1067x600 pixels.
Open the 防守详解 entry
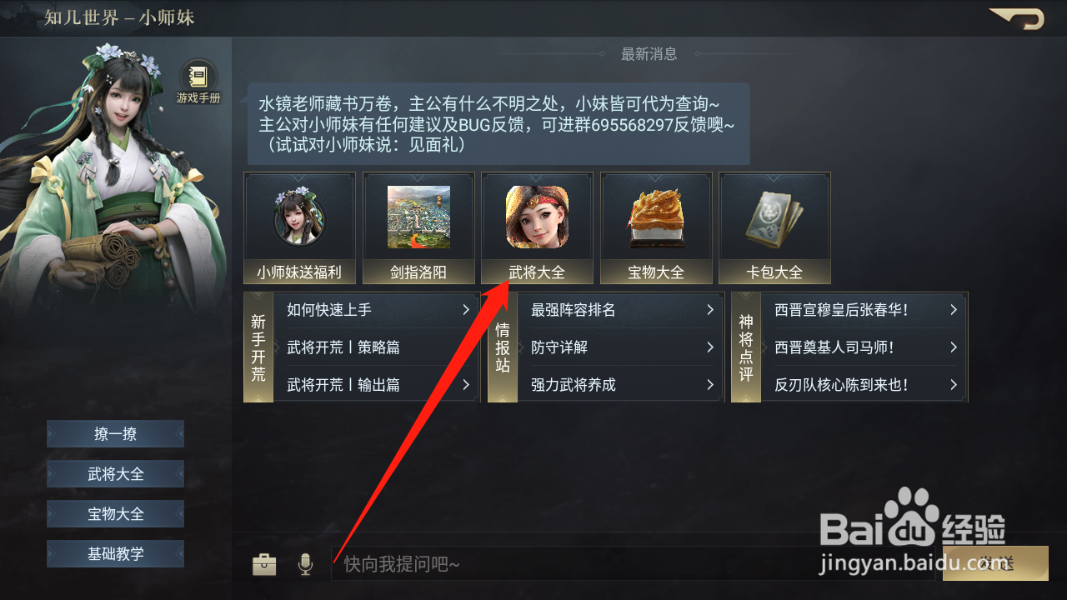tap(620, 347)
